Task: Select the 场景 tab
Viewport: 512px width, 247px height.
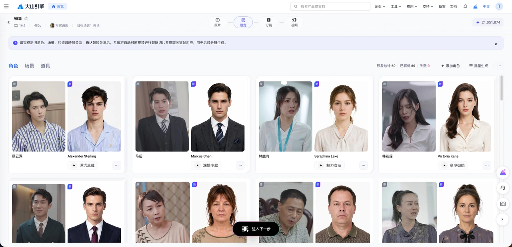Action: pos(29,66)
